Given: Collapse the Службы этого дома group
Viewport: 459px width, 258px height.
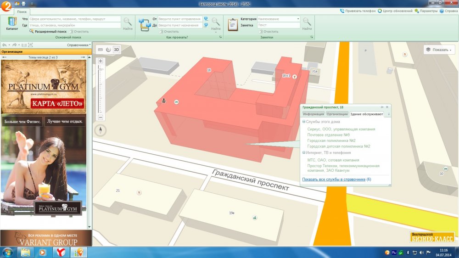Looking at the screenshot, I should coord(304,122).
